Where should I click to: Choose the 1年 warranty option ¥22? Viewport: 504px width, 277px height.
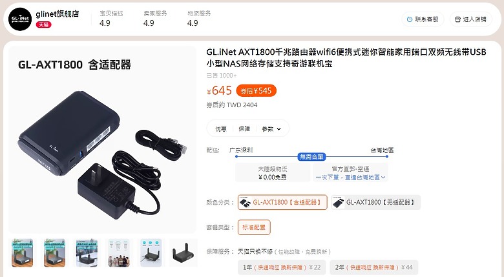pyautogui.click(x=282, y=267)
